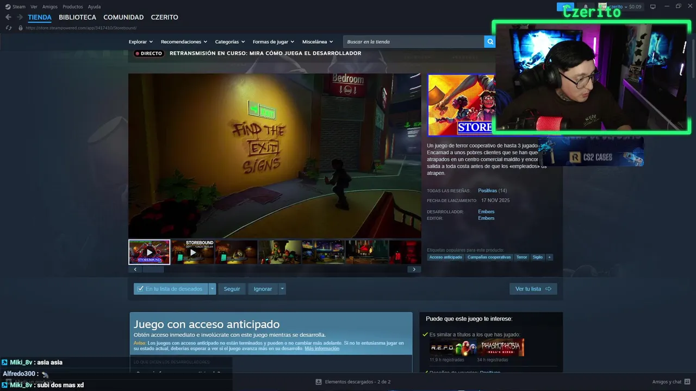The height and width of the screenshot is (391, 696).
Task: Click the DIRECTO live broadcast badge
Action: (149, 53)
